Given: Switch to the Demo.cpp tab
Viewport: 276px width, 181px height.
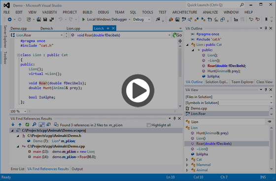Looking at the screenshot, I should [19, 28].
